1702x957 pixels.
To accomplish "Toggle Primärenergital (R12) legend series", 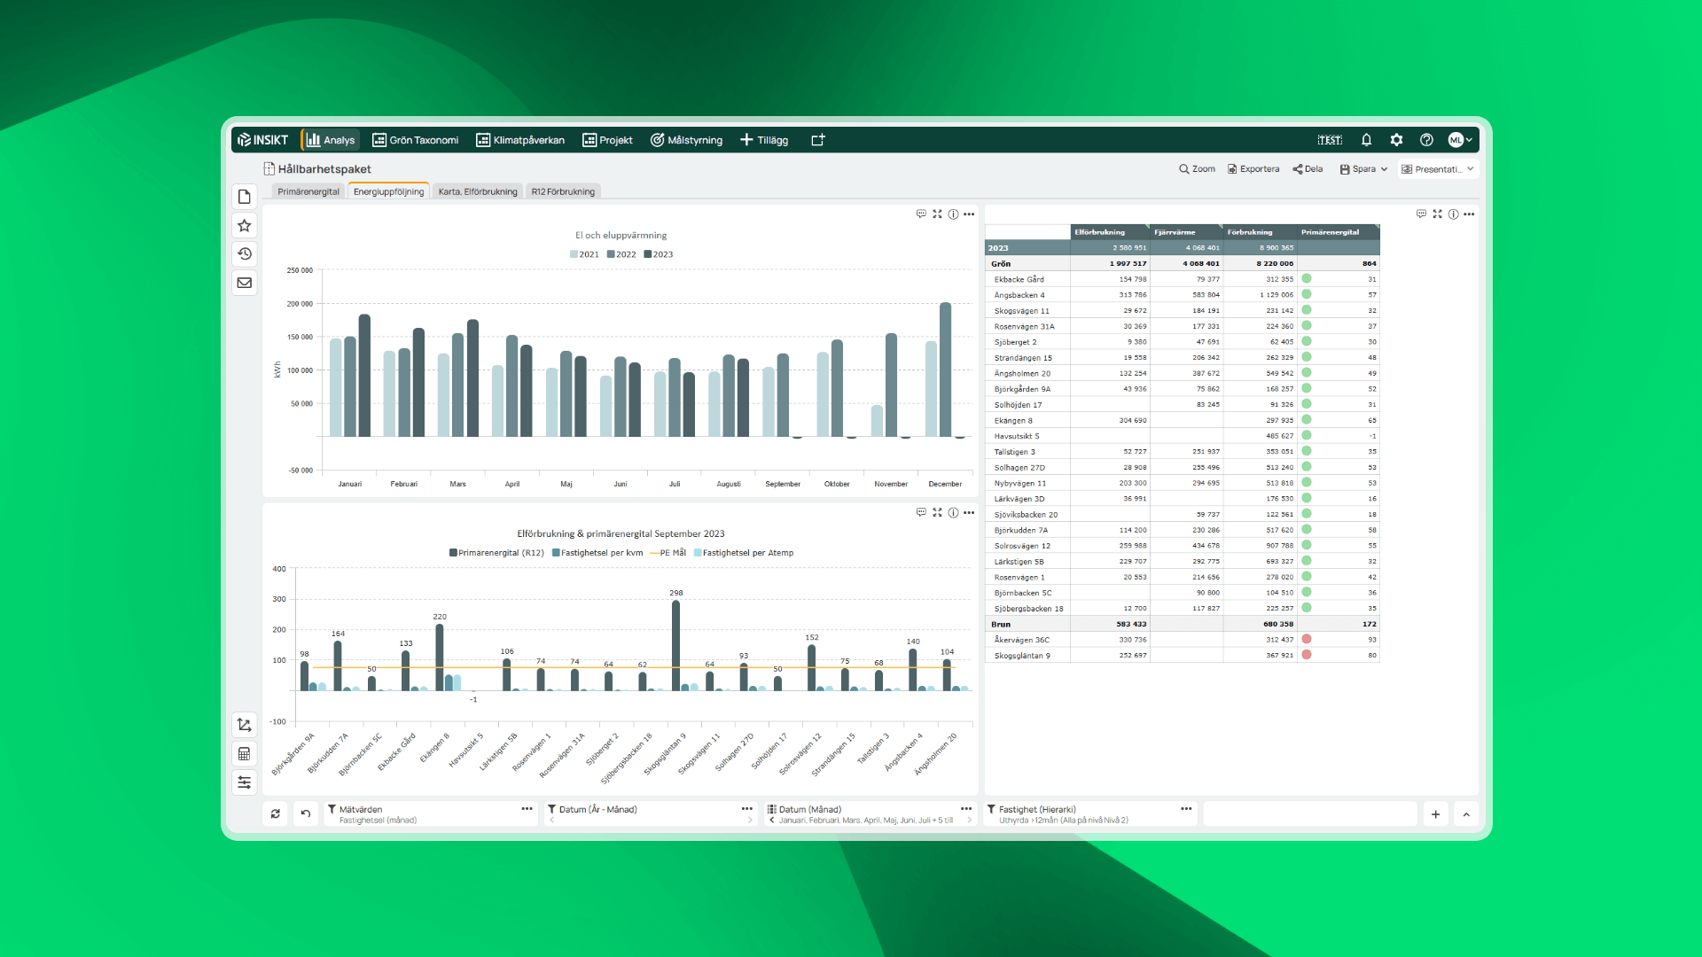I will 496,553.
